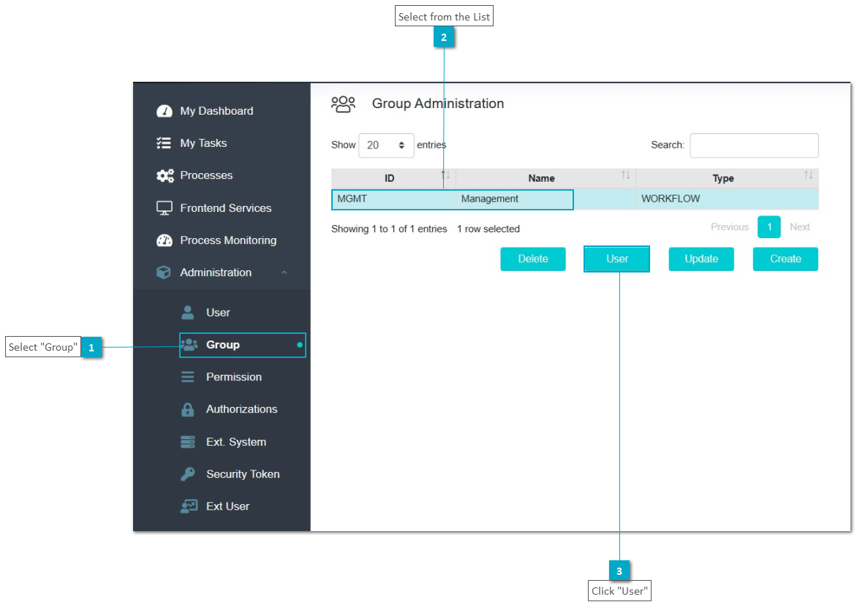
Task: Sort table by Type column arrows
Action: point(808,175)
